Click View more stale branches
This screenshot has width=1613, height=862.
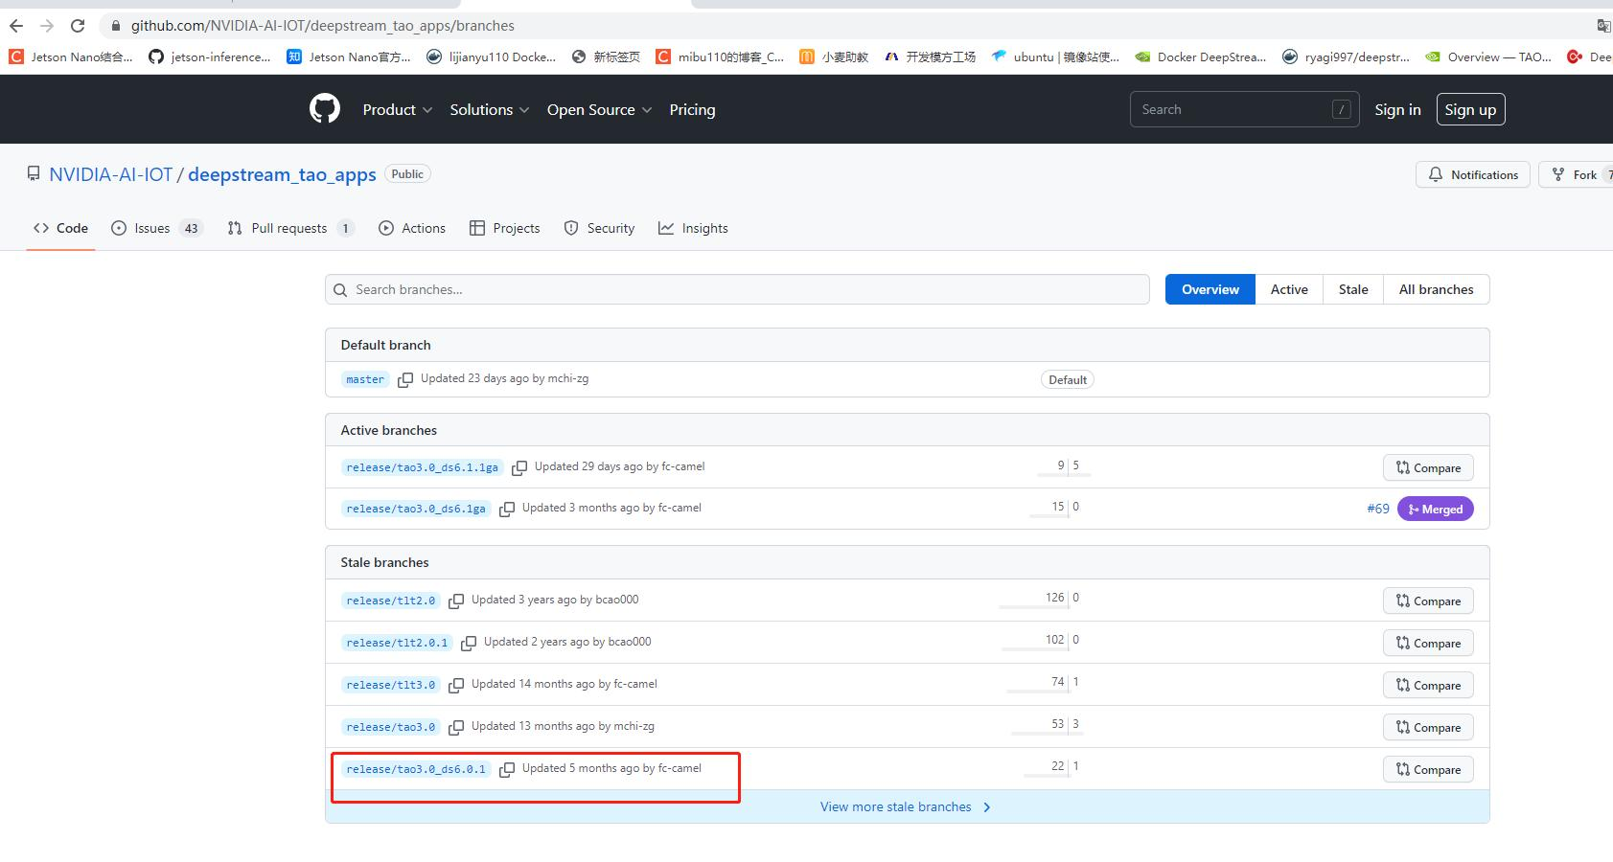[906, 806]
